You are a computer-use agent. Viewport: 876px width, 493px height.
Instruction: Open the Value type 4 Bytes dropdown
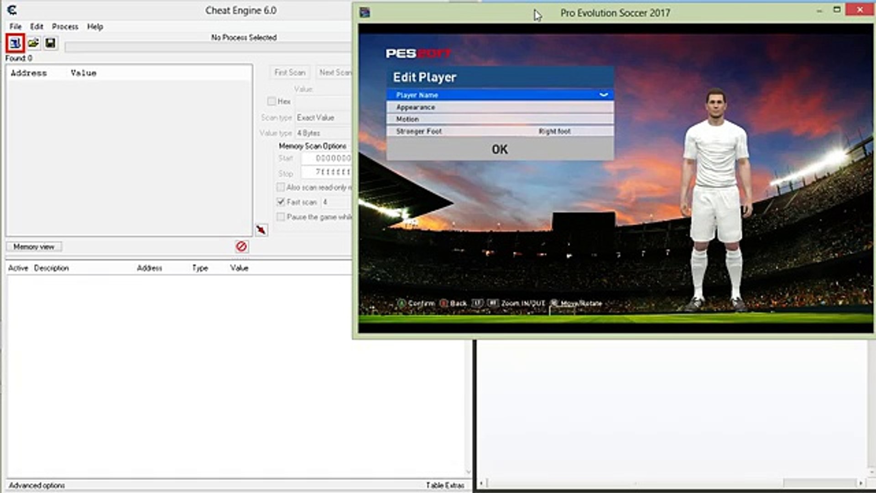point(322,133)
